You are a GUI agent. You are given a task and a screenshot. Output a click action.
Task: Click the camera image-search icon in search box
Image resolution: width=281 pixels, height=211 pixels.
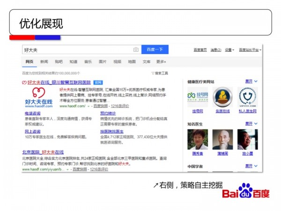[x=136, y=50]
